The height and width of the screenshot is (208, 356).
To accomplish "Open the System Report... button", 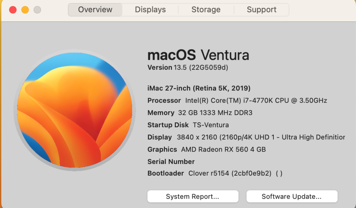I will [193, 196].
